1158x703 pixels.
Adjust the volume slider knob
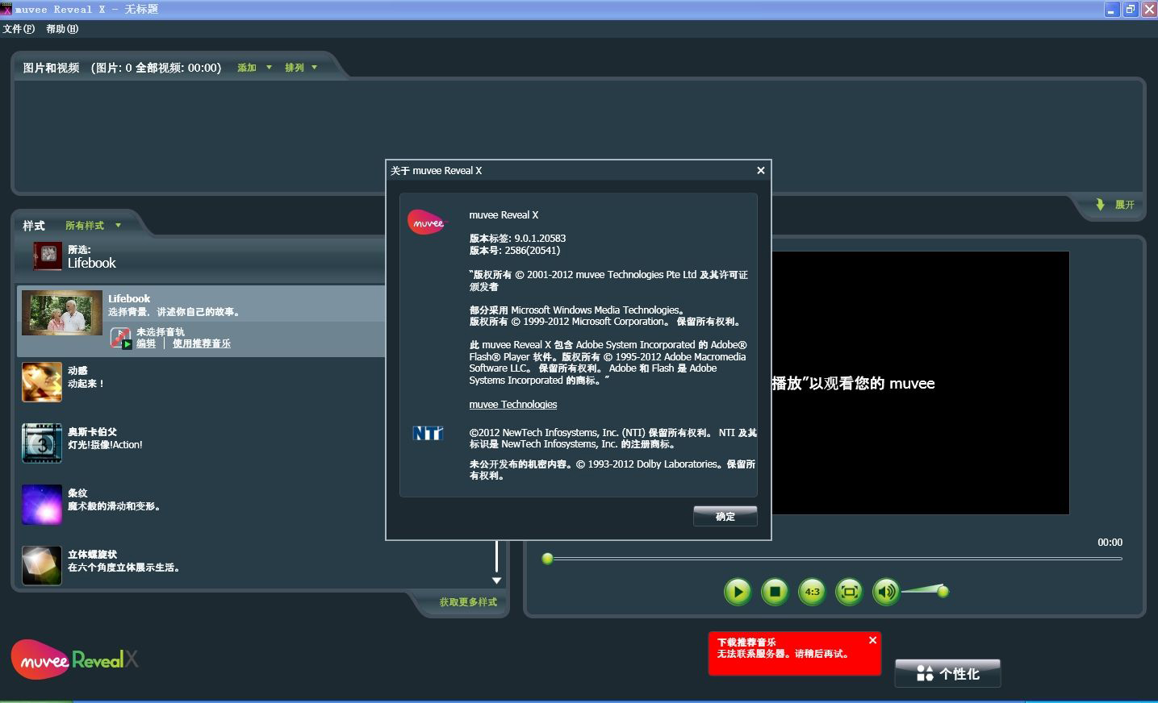943,592
